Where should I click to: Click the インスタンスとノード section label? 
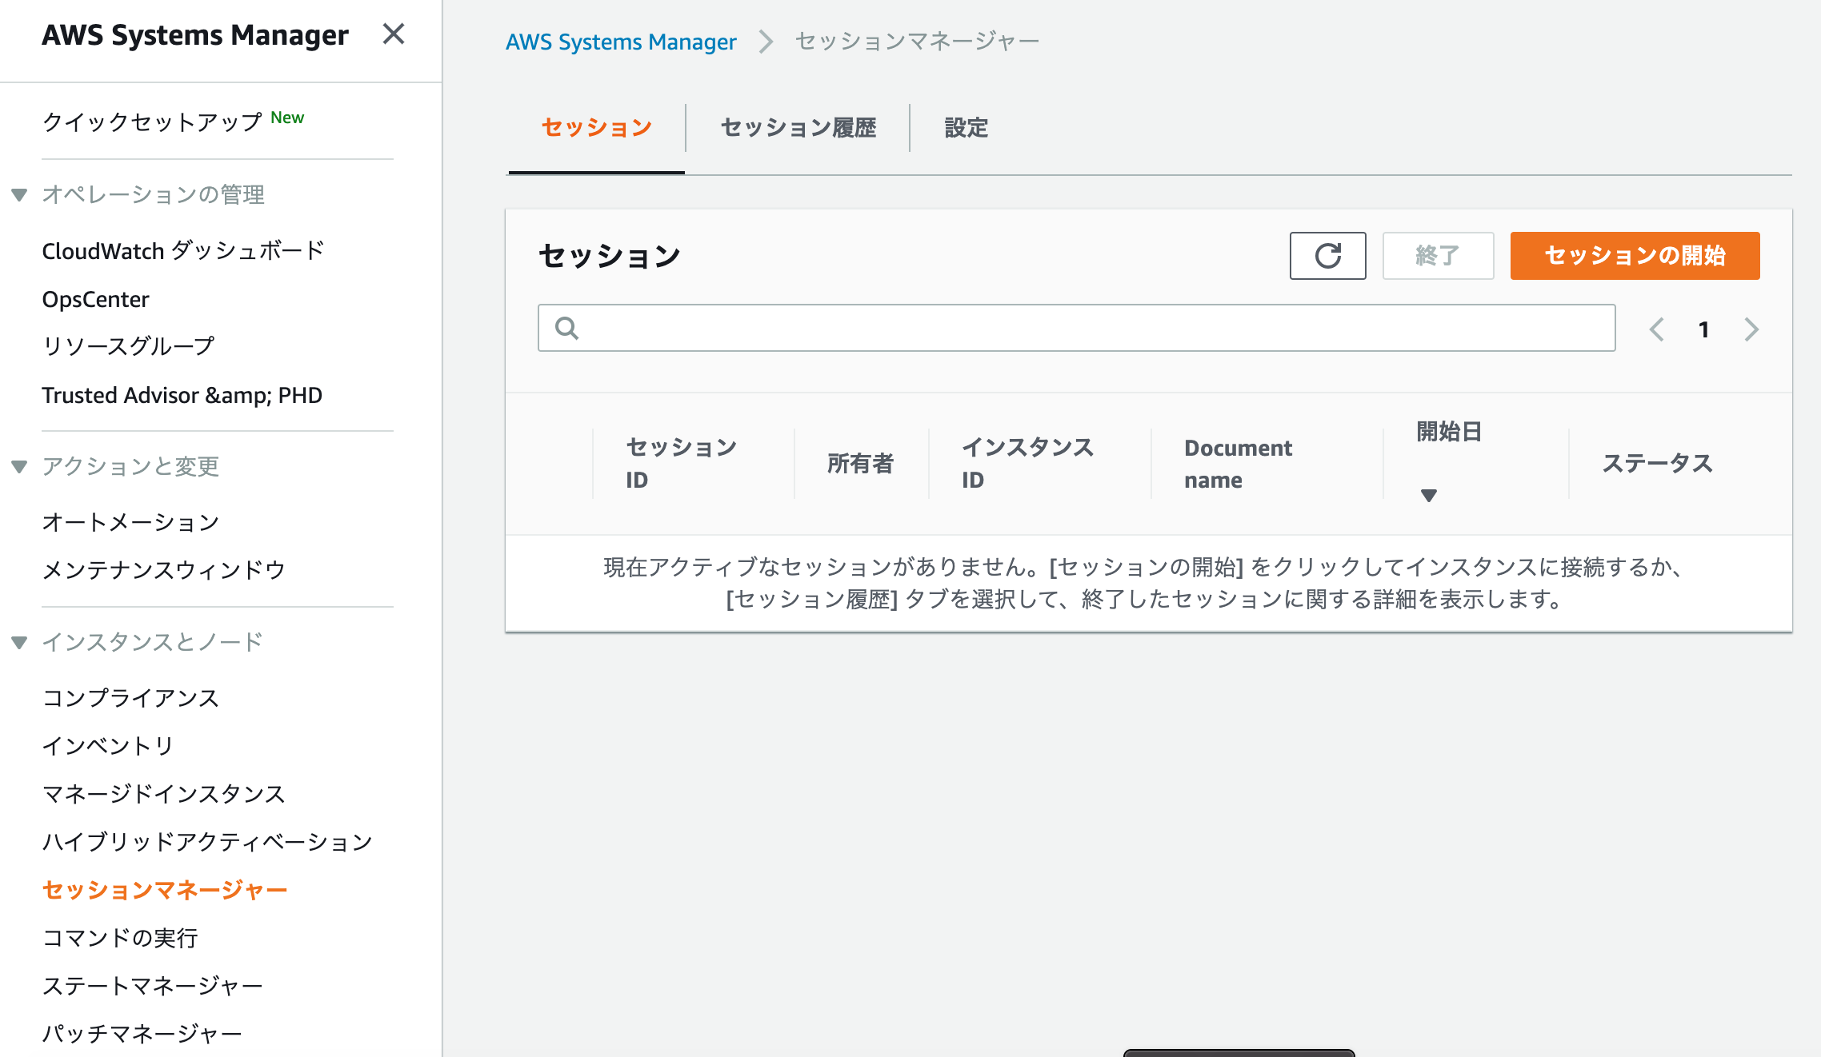click(x=153, y=642)
